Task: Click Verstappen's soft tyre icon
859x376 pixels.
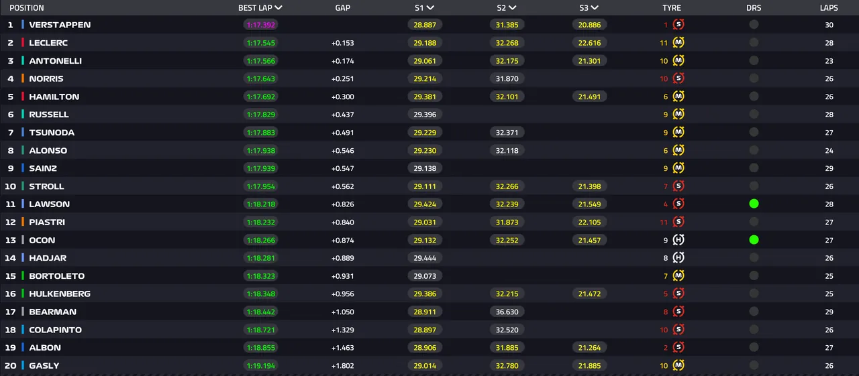Action: coord(678,25)
